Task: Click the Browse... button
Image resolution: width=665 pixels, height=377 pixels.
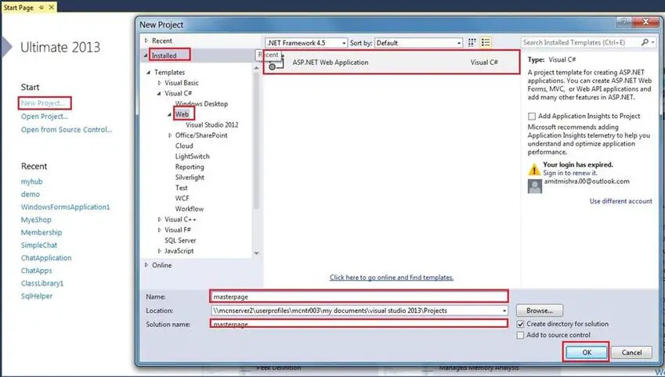Action: 540,311
